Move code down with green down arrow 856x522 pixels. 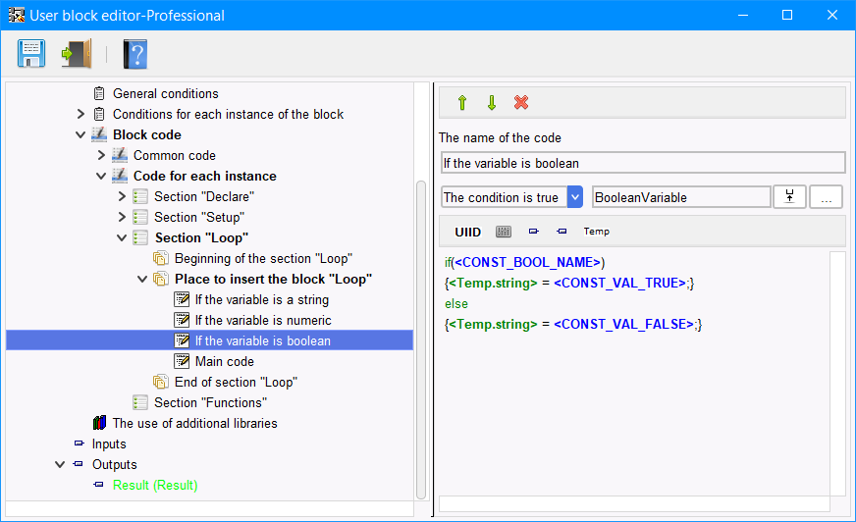click(492, 103)
